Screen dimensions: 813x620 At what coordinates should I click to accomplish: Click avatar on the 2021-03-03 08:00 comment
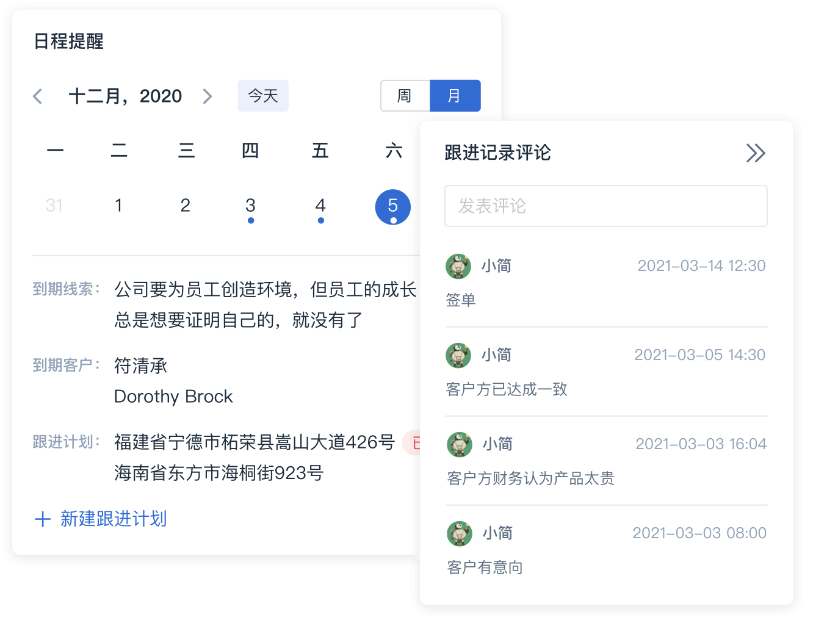click(460, 533)
